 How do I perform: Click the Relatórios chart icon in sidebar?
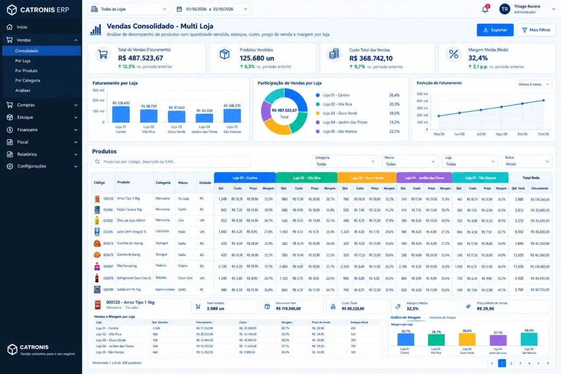point(10,154)
